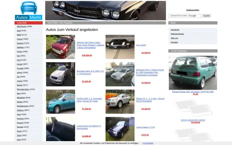Open the green Renault Twingo photo
Viewport: 232px width, 145px height.
(193, 73)
